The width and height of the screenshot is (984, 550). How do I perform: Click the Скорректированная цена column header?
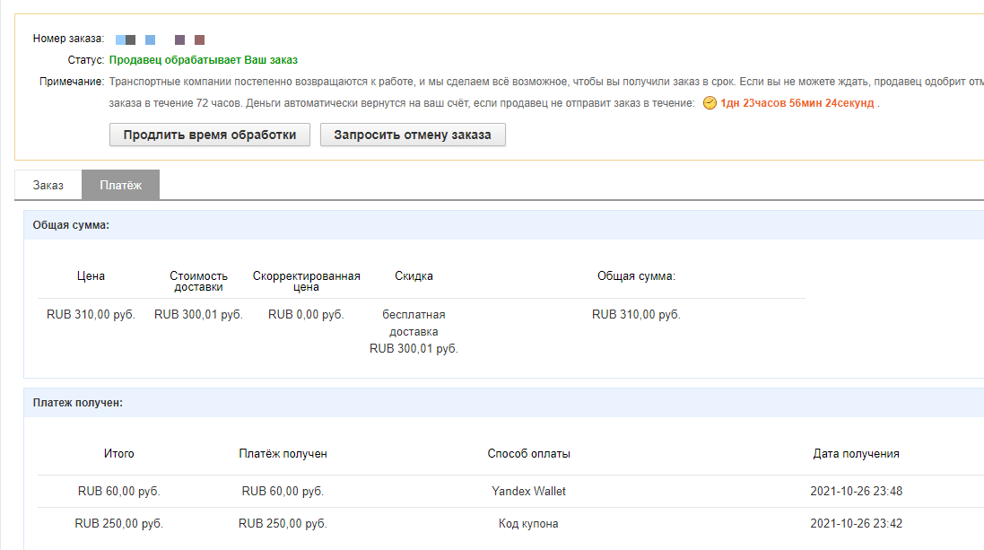click(x=306, y=281)
